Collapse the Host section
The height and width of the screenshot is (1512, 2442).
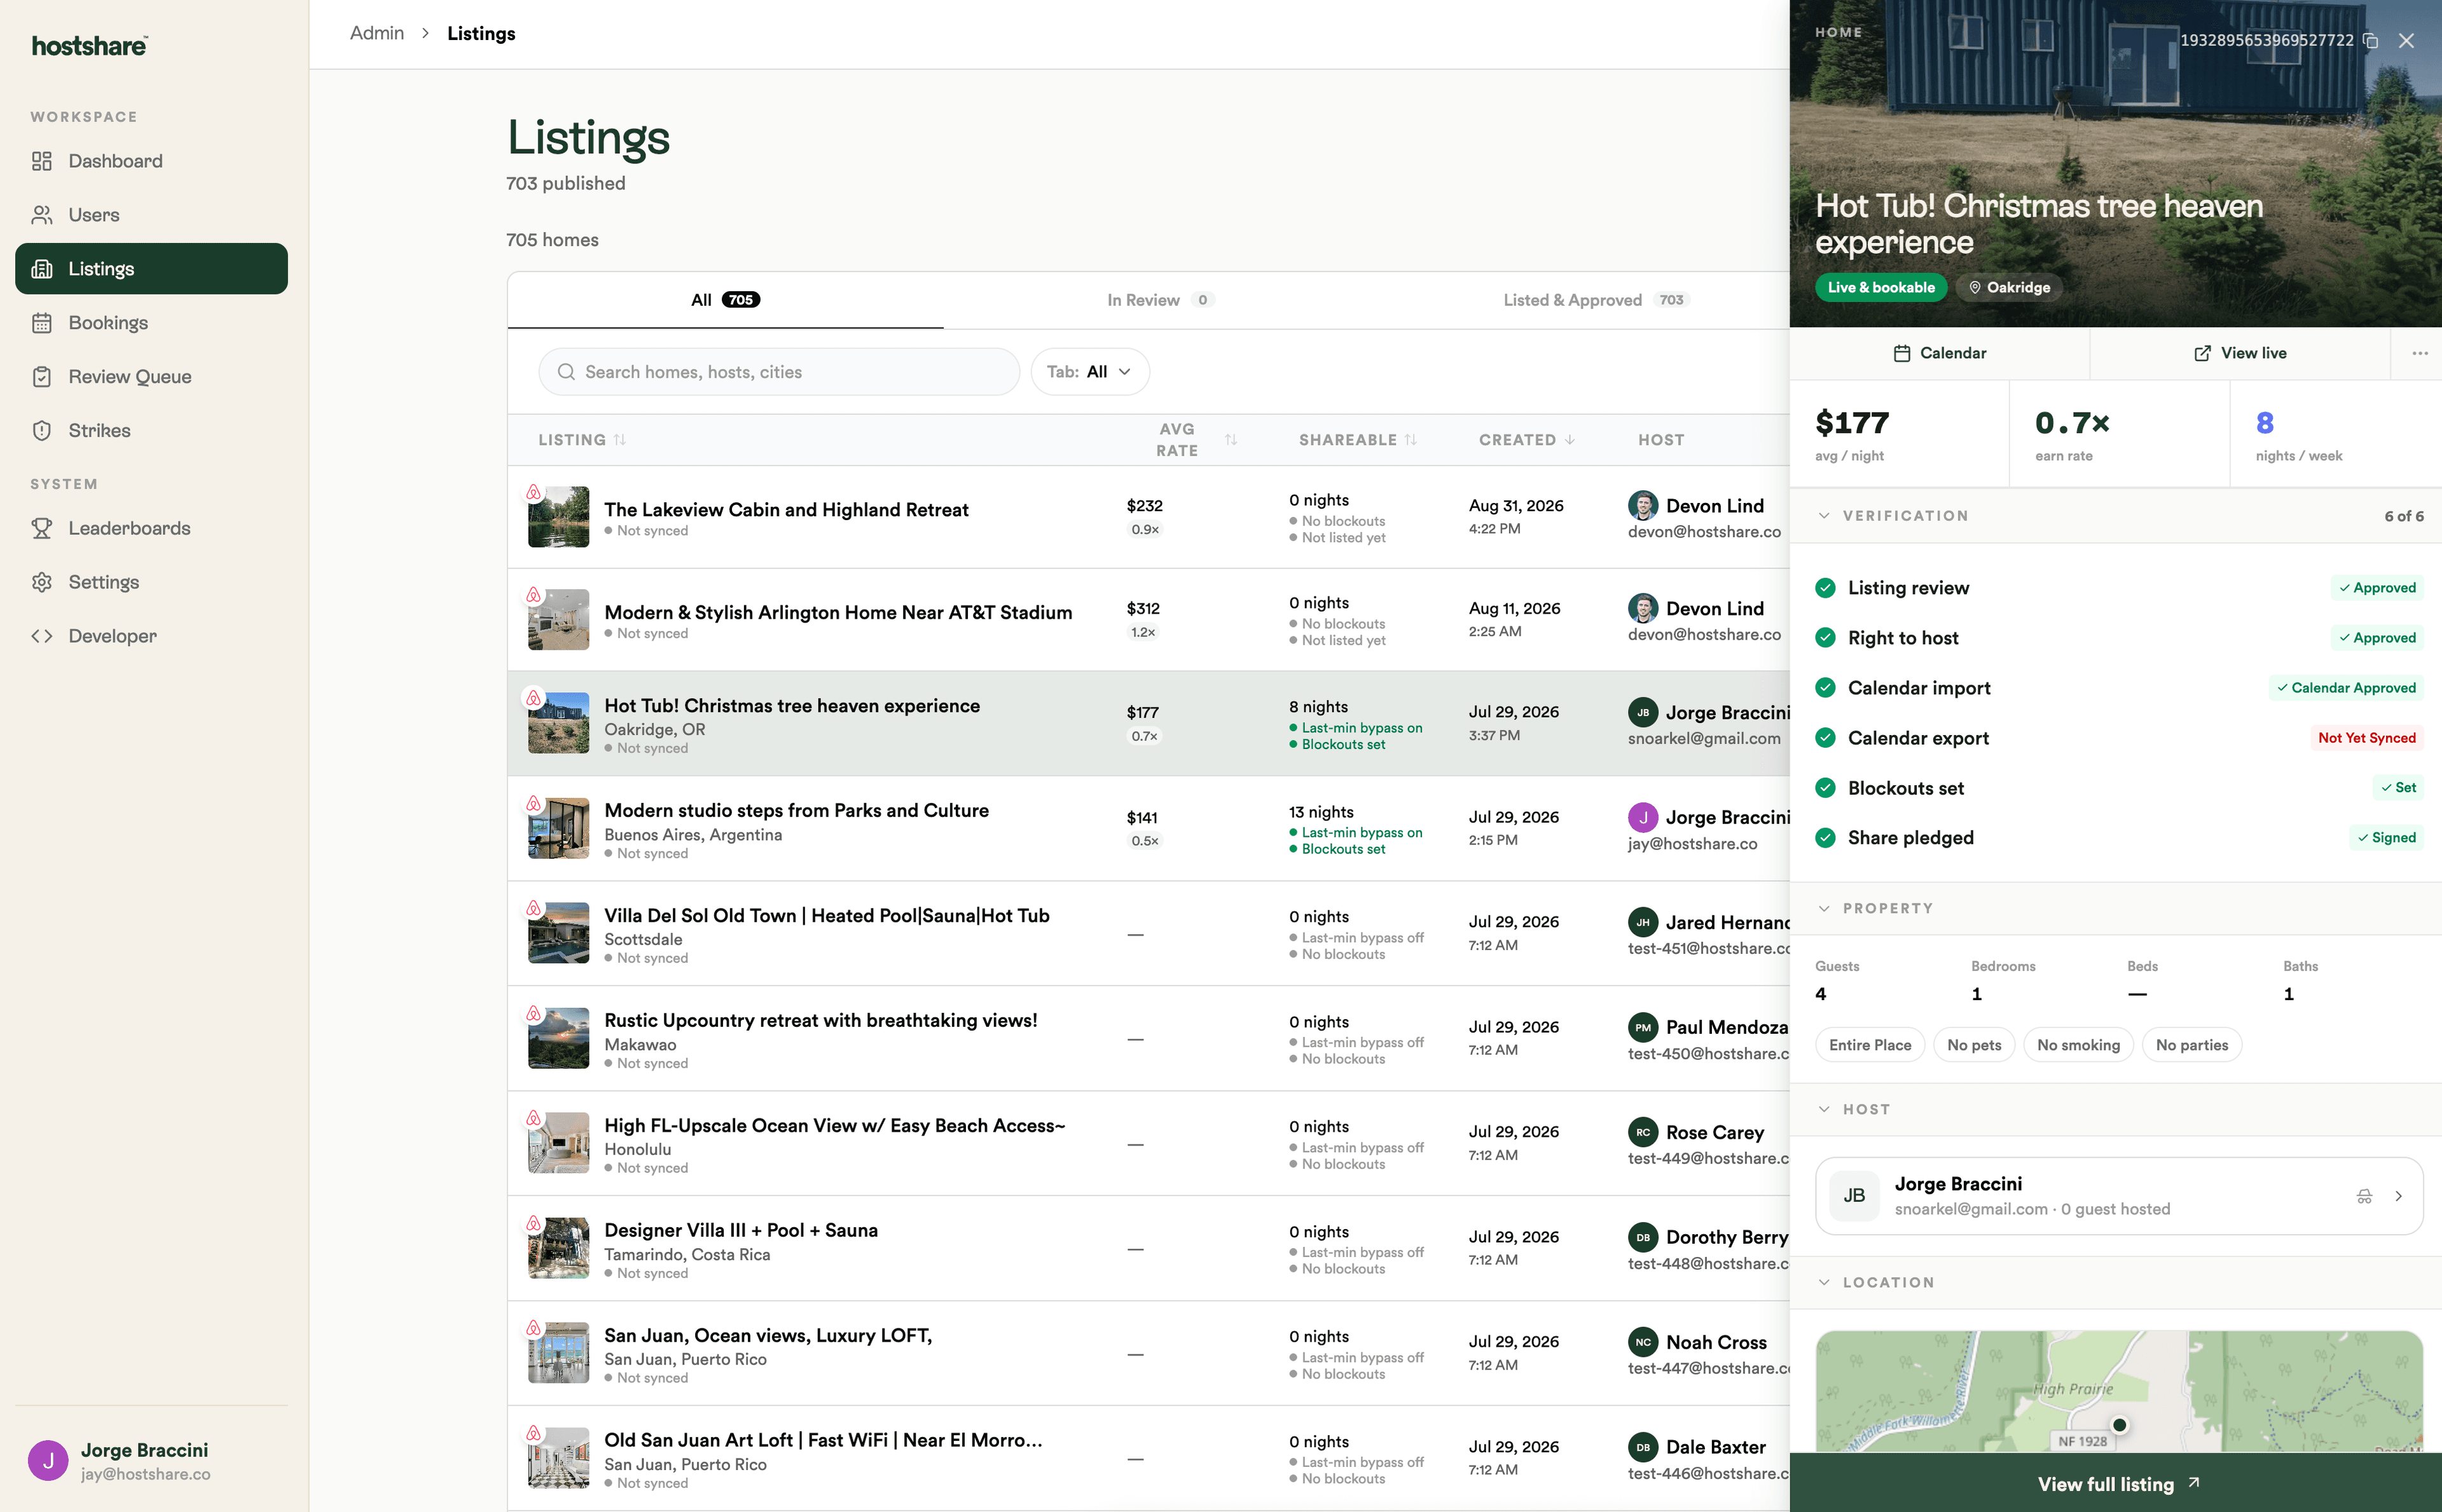1824,1109
